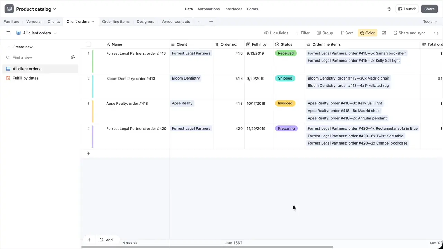The width and height of the screenshot is (443, 249).
Task: Expand the Product catalog base dropdown
Action: [x=54, y=9]
